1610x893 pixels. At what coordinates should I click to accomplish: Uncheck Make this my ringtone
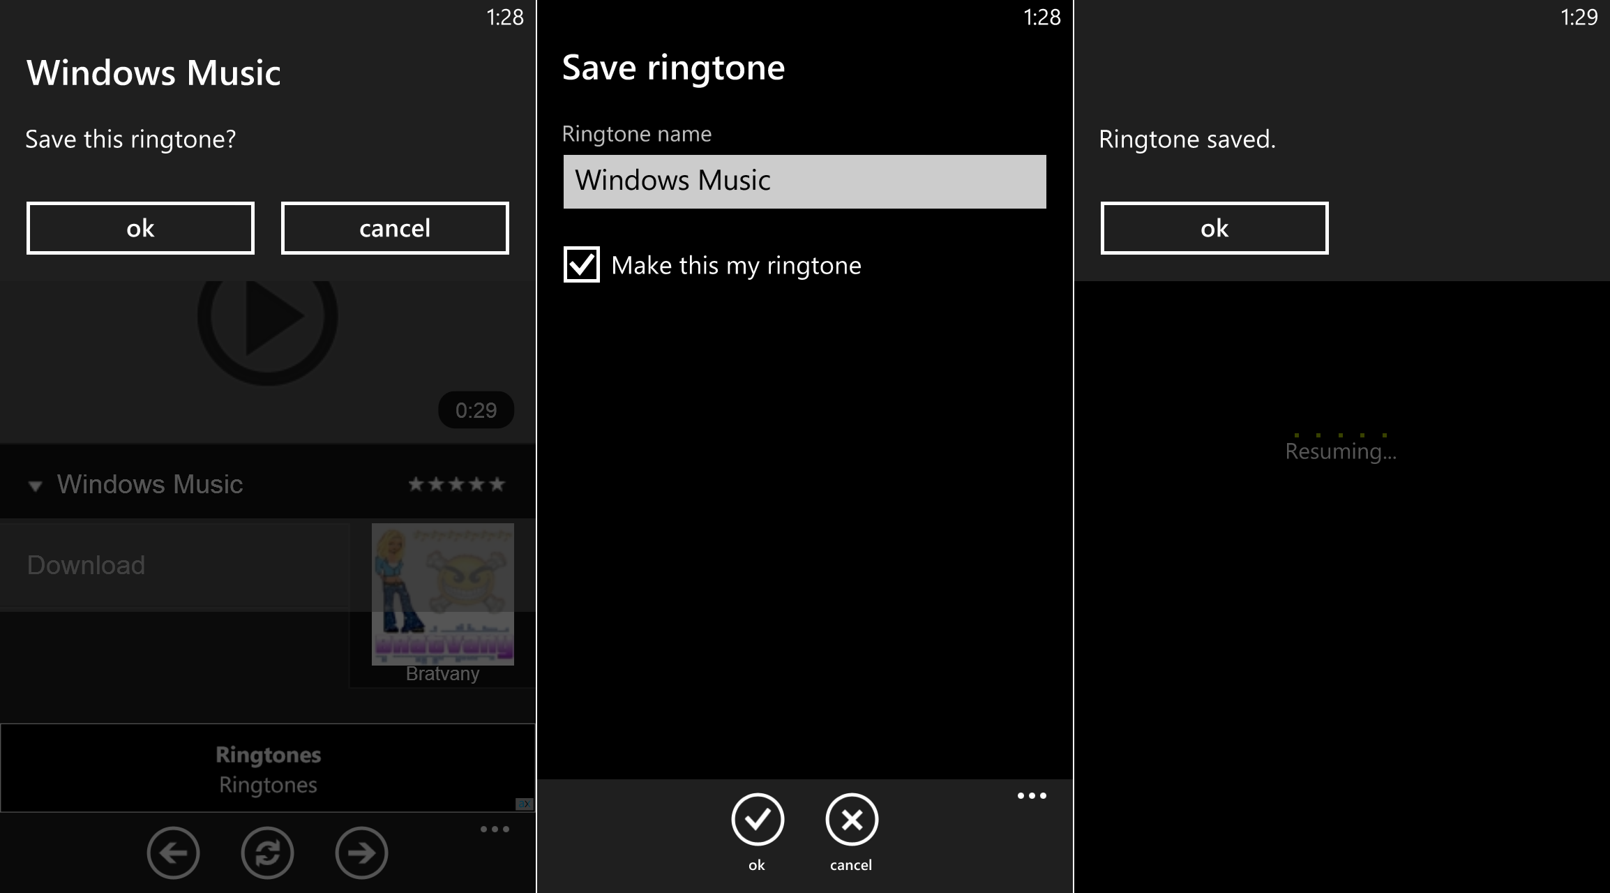(x=581, y=264)
